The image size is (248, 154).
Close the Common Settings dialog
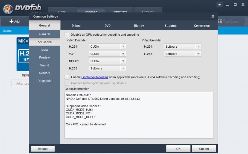[213, 16]
